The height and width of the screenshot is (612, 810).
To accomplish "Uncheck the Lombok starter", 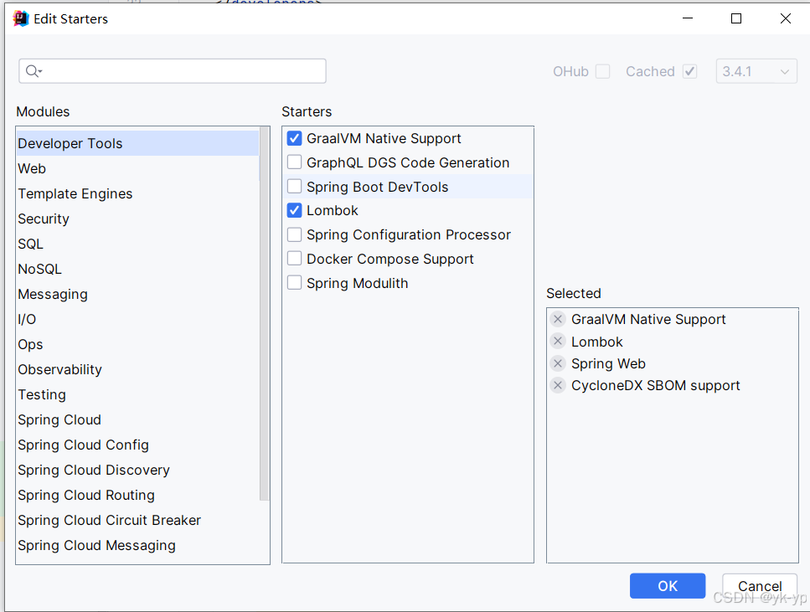I will [295, 210].
